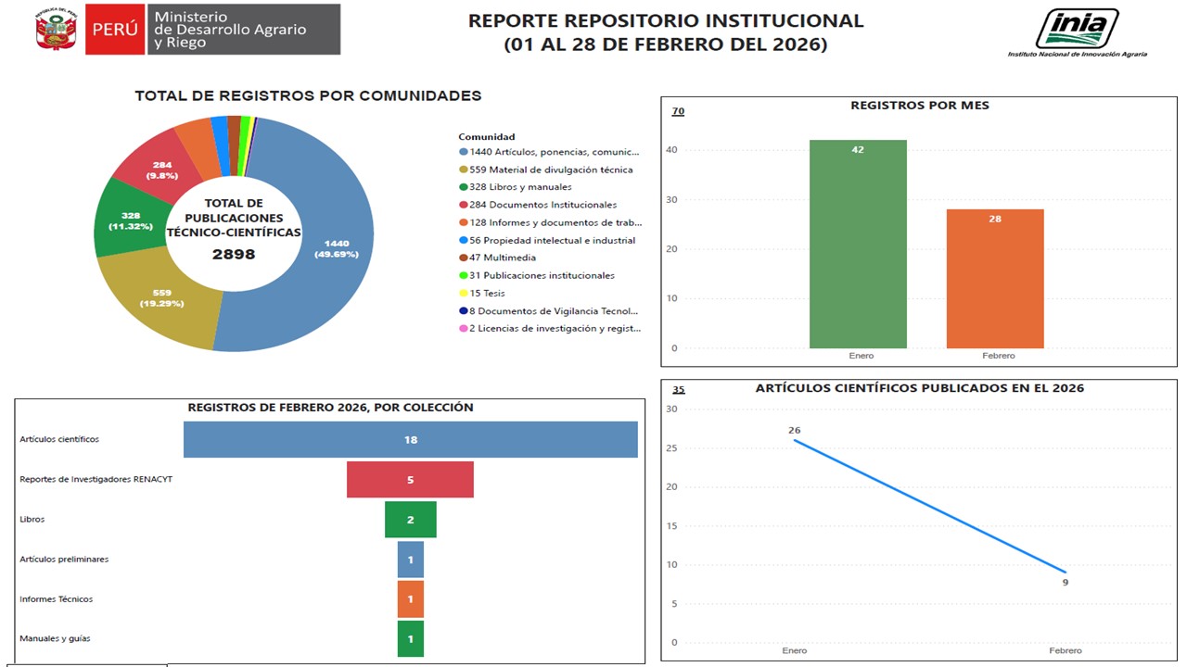Click the Registros de febrero 2026, por colección heading
The image size is (1187, 667).
(330, 407)
